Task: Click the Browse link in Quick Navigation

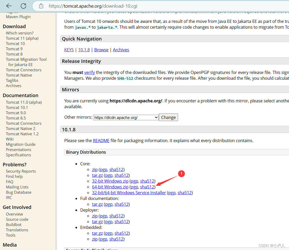Action: click(101, 50)
